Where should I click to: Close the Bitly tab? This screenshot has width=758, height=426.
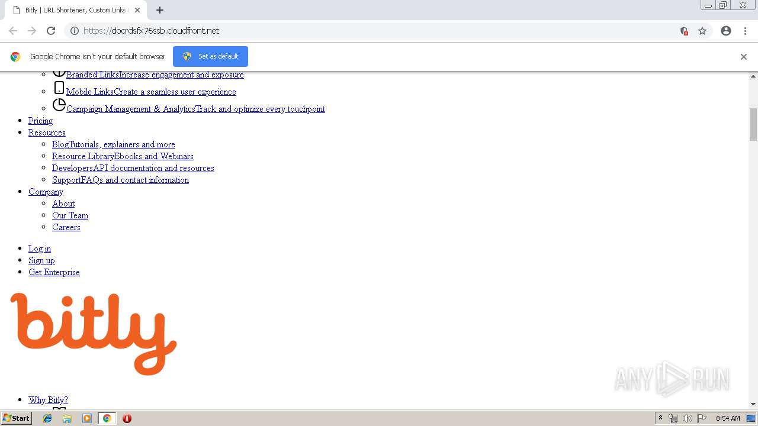pos(137,10)
